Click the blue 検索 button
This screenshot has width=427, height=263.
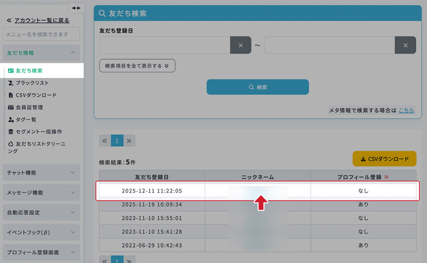point(257,87)
